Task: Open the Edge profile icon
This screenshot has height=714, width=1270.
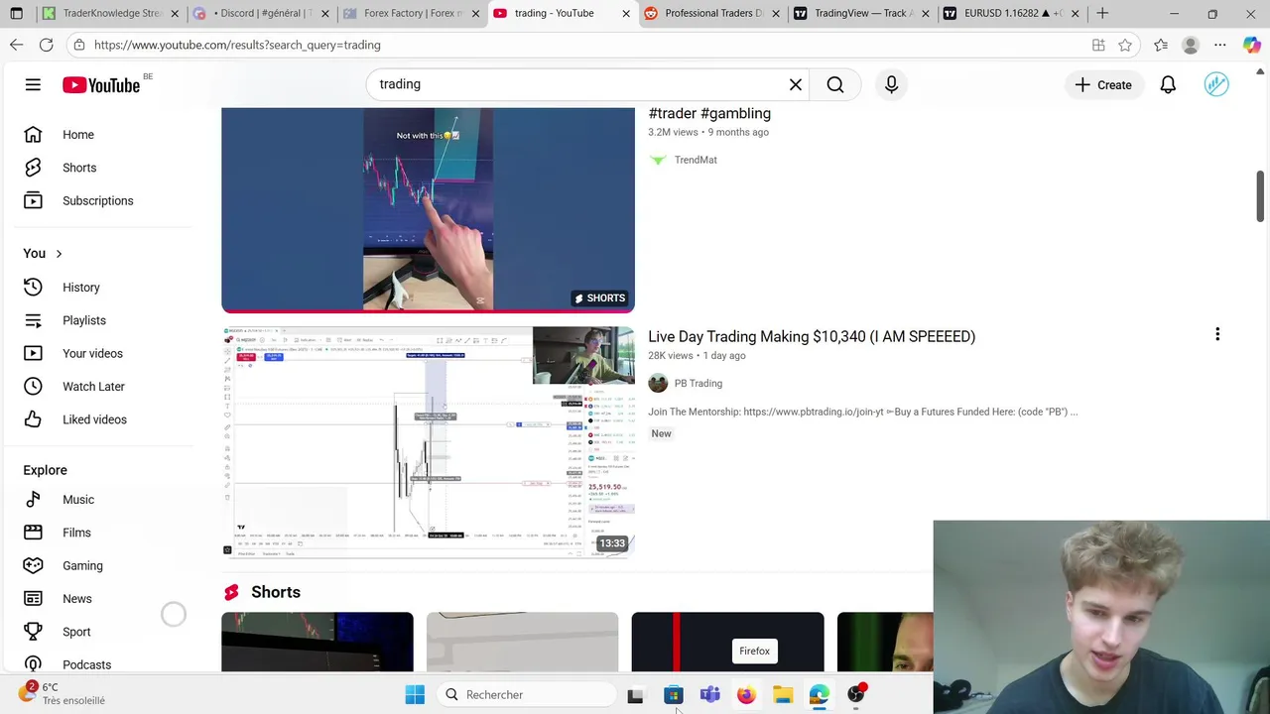Action: (1191, 45)
